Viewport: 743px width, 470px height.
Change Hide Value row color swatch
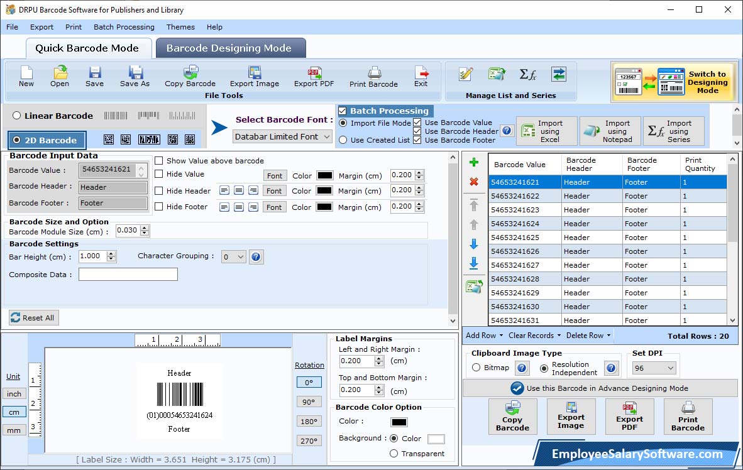(324, 175)
